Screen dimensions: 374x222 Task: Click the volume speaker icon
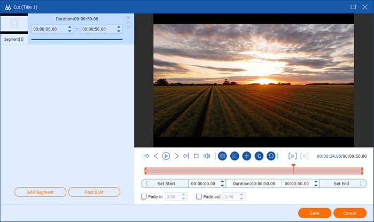pyautogui.click(x=207, y=156)
